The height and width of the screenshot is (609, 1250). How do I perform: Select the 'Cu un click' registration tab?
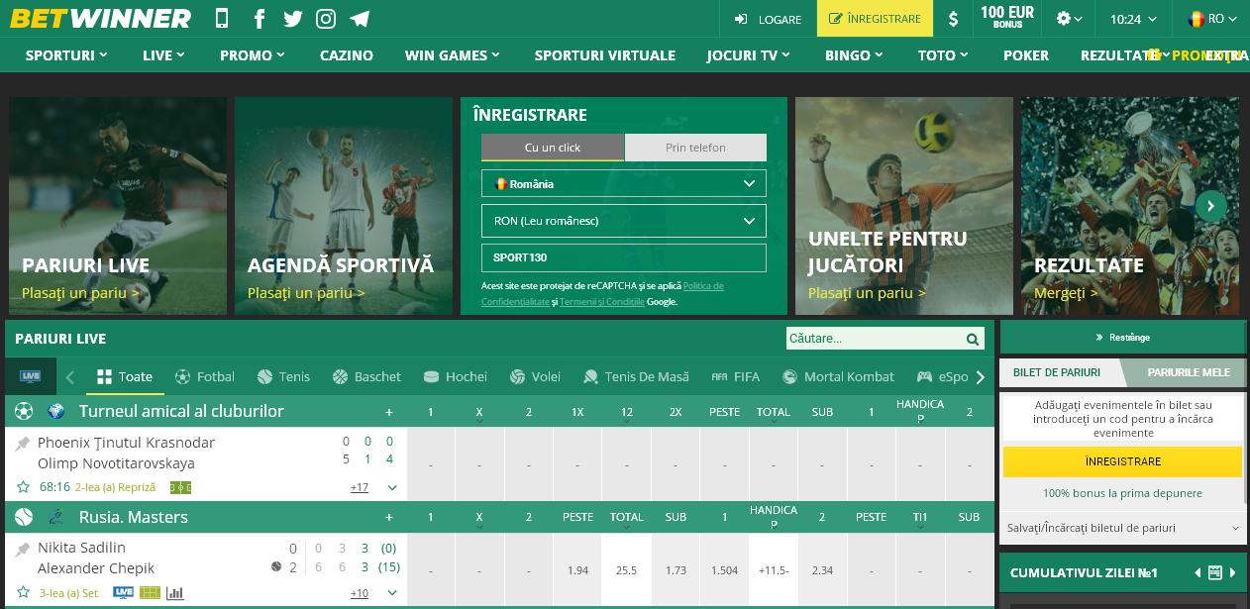pyautogui.click(x=553, y=148)
